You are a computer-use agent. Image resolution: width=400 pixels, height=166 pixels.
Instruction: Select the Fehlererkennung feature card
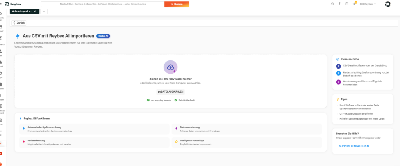[x=94, y=142]
